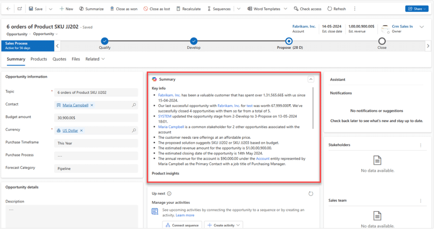
Task: Expand the header details chevron
Action: click(x=421, y=27)
